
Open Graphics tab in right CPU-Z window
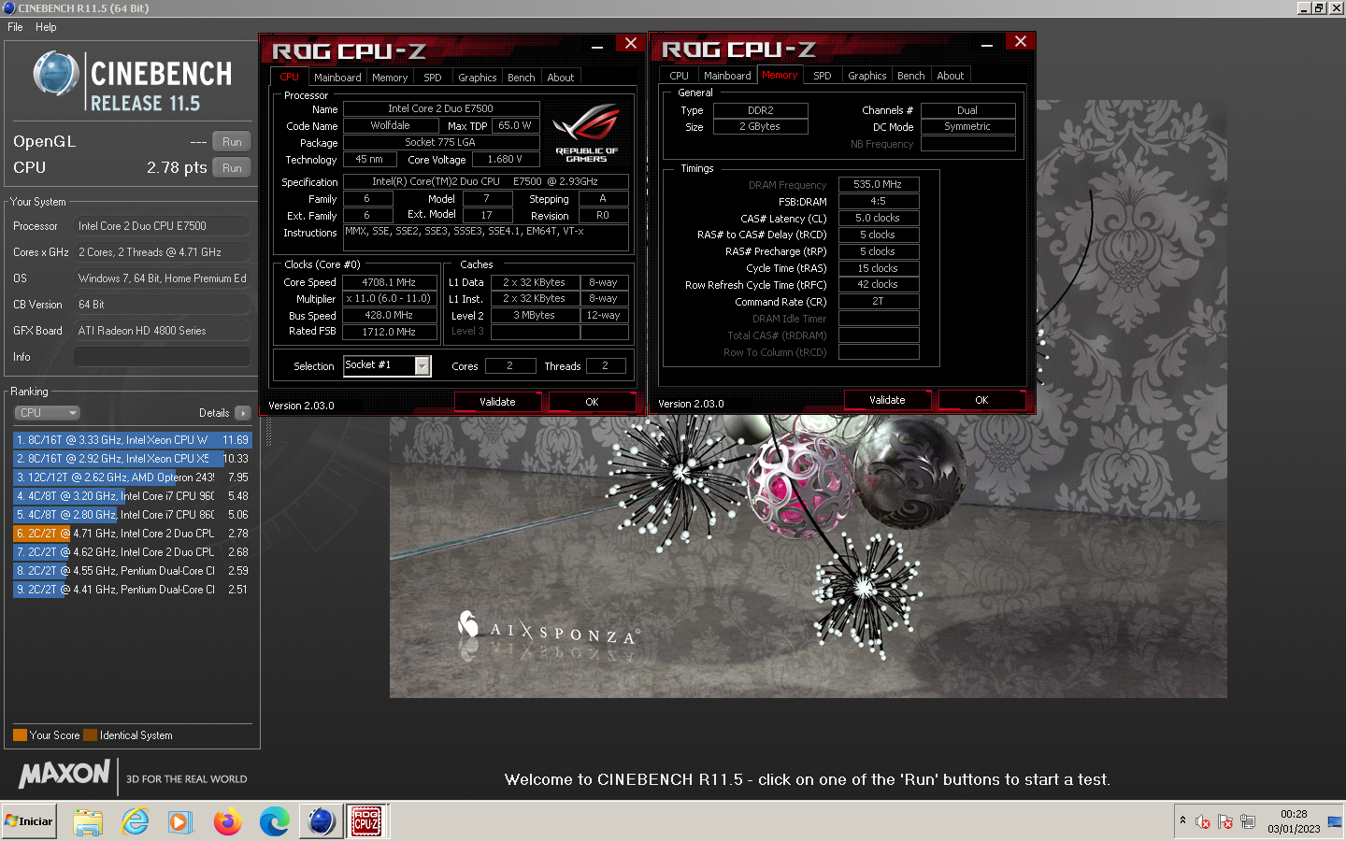click(867, 76)
